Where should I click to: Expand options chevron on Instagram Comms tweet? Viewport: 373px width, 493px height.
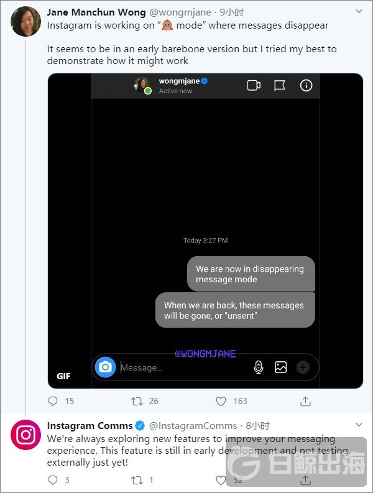359,425
